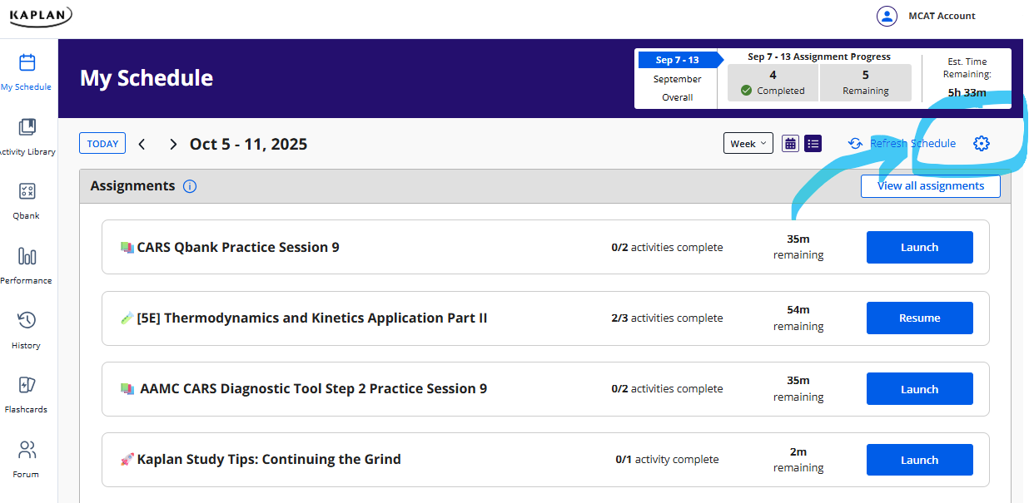Click the Assignments section header
Screen dimensions: 1029x503
(x=133, y=186)
